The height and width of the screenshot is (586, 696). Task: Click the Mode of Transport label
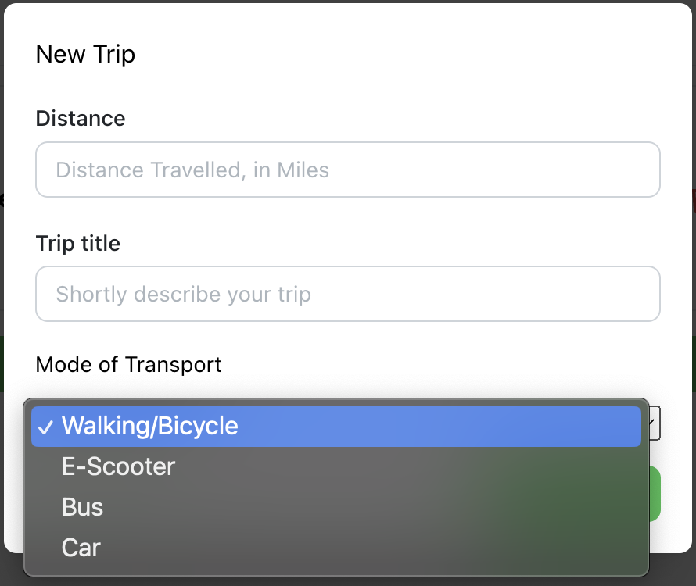(129, 364)
